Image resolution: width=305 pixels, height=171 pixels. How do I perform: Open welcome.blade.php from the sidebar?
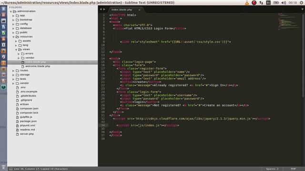[38, 66]
